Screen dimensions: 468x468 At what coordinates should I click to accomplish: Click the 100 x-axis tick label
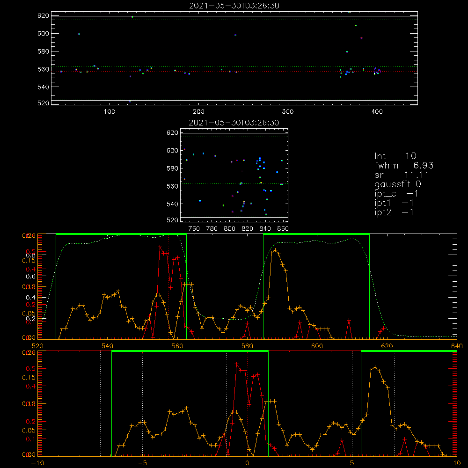pyautogui.click(x=110, y=112)
